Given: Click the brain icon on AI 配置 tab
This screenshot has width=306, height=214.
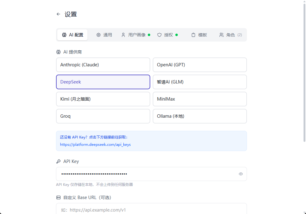Looking at the screenshot, I should click(x=64, y=35).
